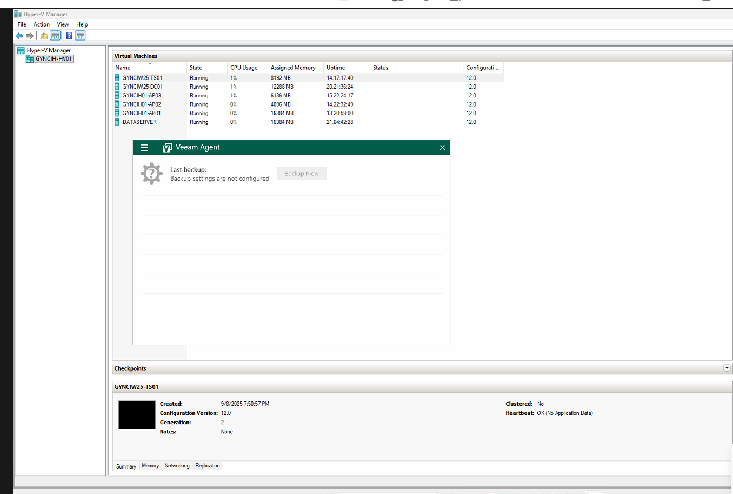Screen dimensions: 733x494
Task: Click the VM icon beside GYNCIH01-AP02
Action: 117,104
